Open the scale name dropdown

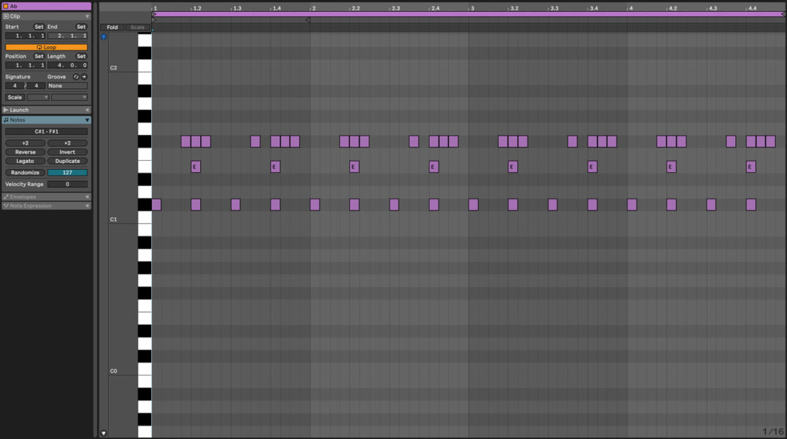click(x=68, y=97)
